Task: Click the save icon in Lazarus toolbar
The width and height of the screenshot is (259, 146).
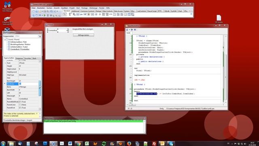Action: [x=45, y=11]
